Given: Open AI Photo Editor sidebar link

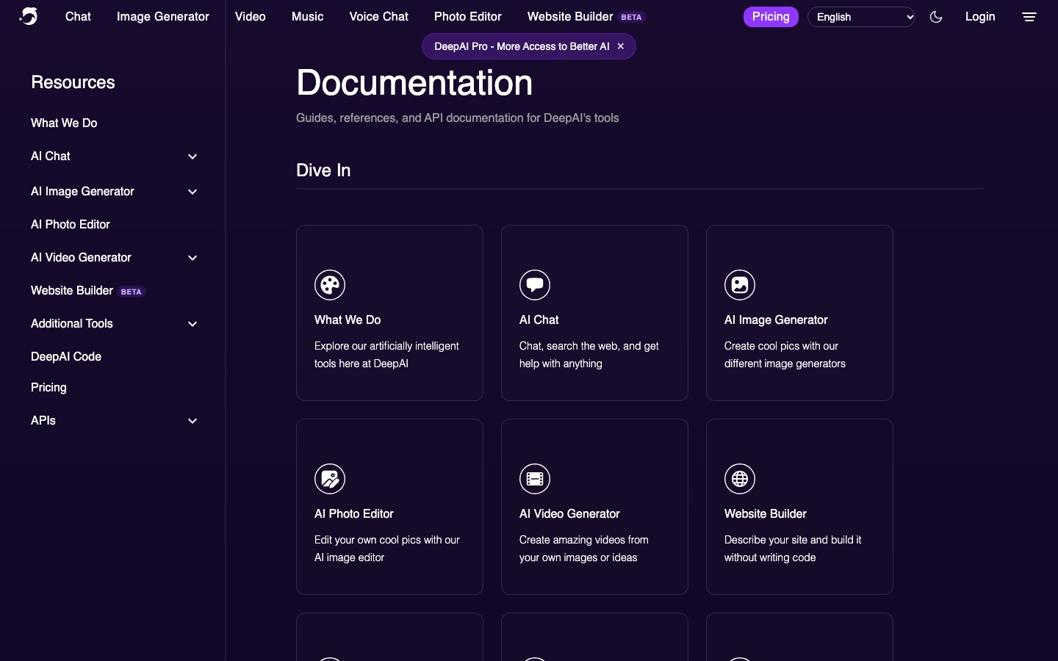Looking at the screenshot, I should pos(71,224).
